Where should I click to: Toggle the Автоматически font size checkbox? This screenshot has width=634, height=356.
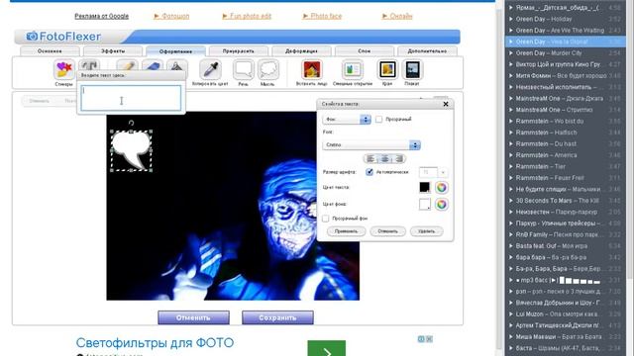(370, 172)
